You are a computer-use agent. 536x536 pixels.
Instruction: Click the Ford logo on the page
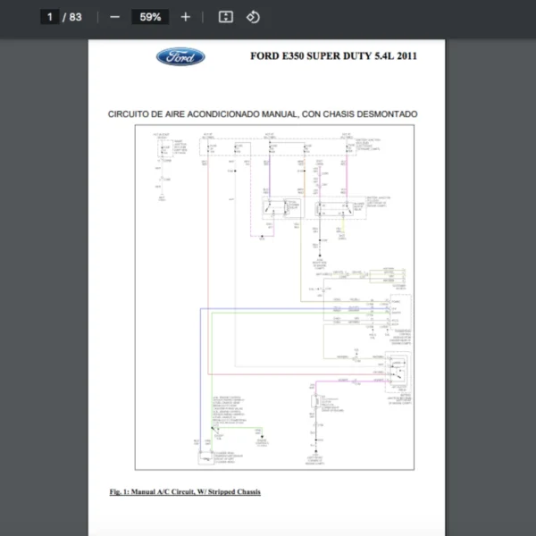180,56
